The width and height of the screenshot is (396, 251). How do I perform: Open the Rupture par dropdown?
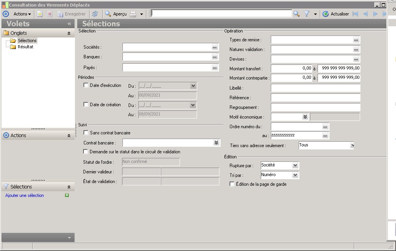pos(295,166)
